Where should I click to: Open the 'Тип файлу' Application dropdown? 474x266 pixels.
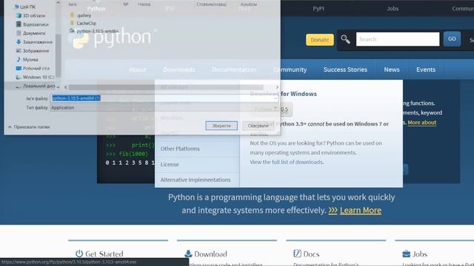pyautogui.click(x=164, y=108)
